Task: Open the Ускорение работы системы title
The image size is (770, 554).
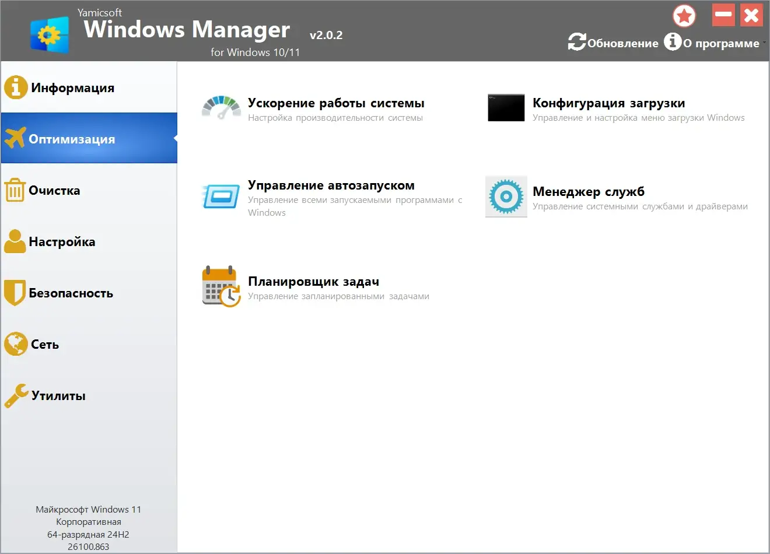Action: pos(336,103)
